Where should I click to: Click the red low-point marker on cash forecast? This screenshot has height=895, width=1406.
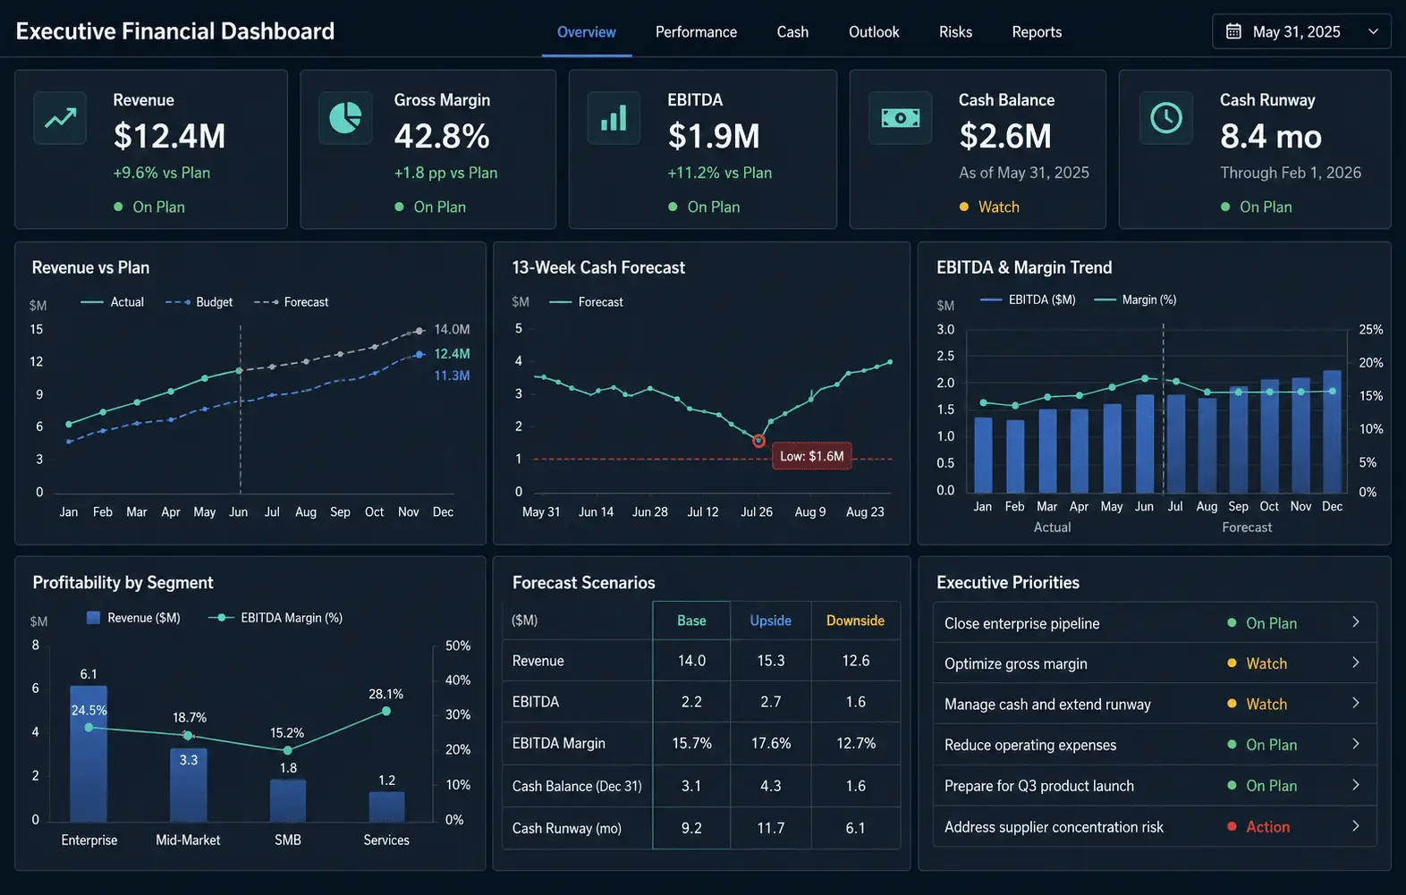click(758, 441)
